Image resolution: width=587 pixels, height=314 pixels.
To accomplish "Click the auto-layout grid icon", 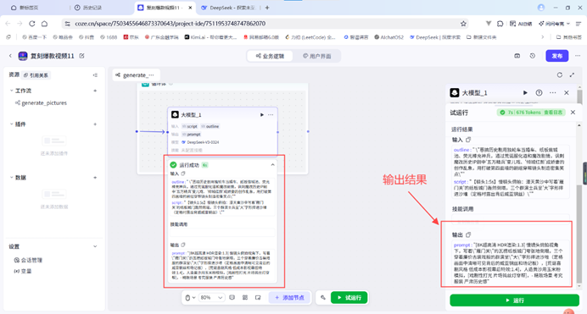I will [245, 298].
